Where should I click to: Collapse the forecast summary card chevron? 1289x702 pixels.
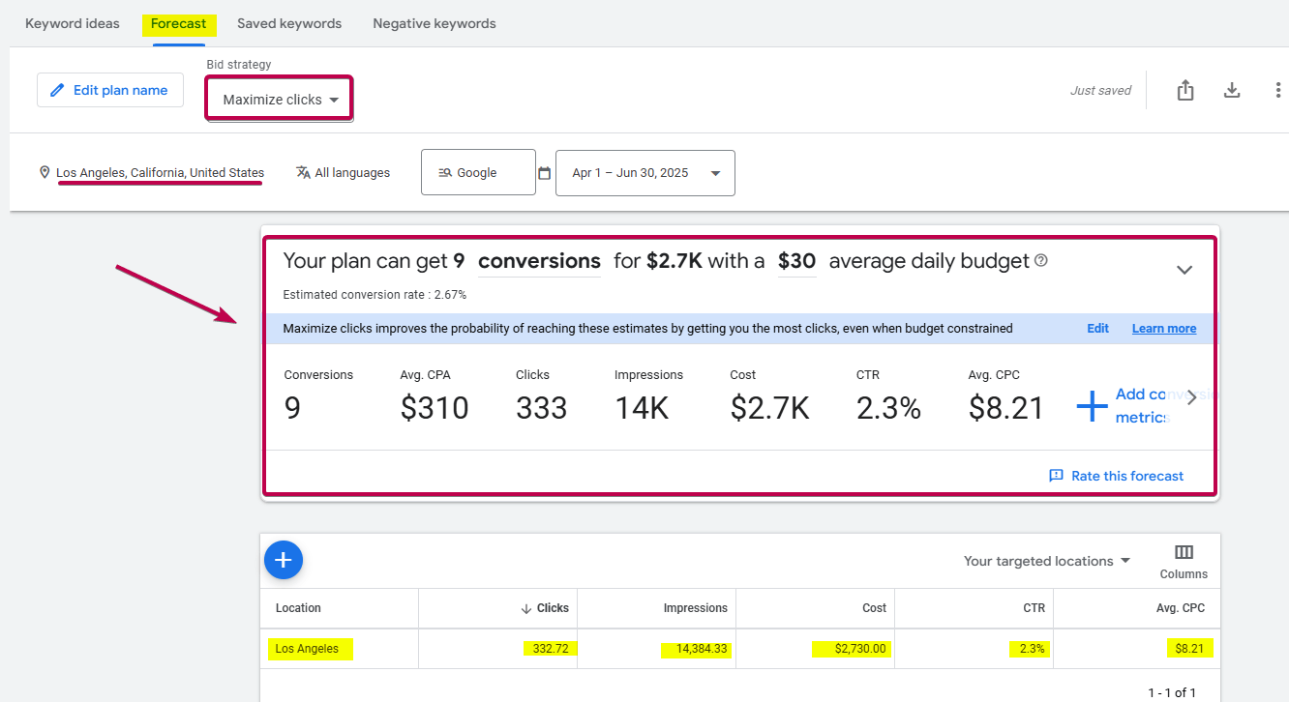pos(1184,270)
